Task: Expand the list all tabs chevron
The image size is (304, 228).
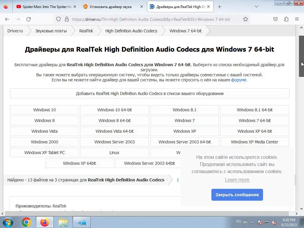Action: point(256,7)
